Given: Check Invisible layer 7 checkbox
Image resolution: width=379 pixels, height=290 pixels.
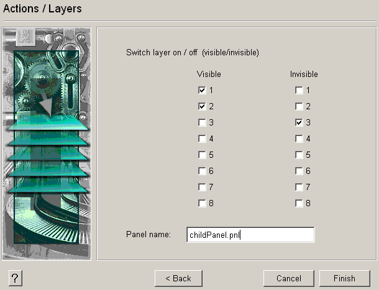Looking at the screenshot, I should pos(299,187).
